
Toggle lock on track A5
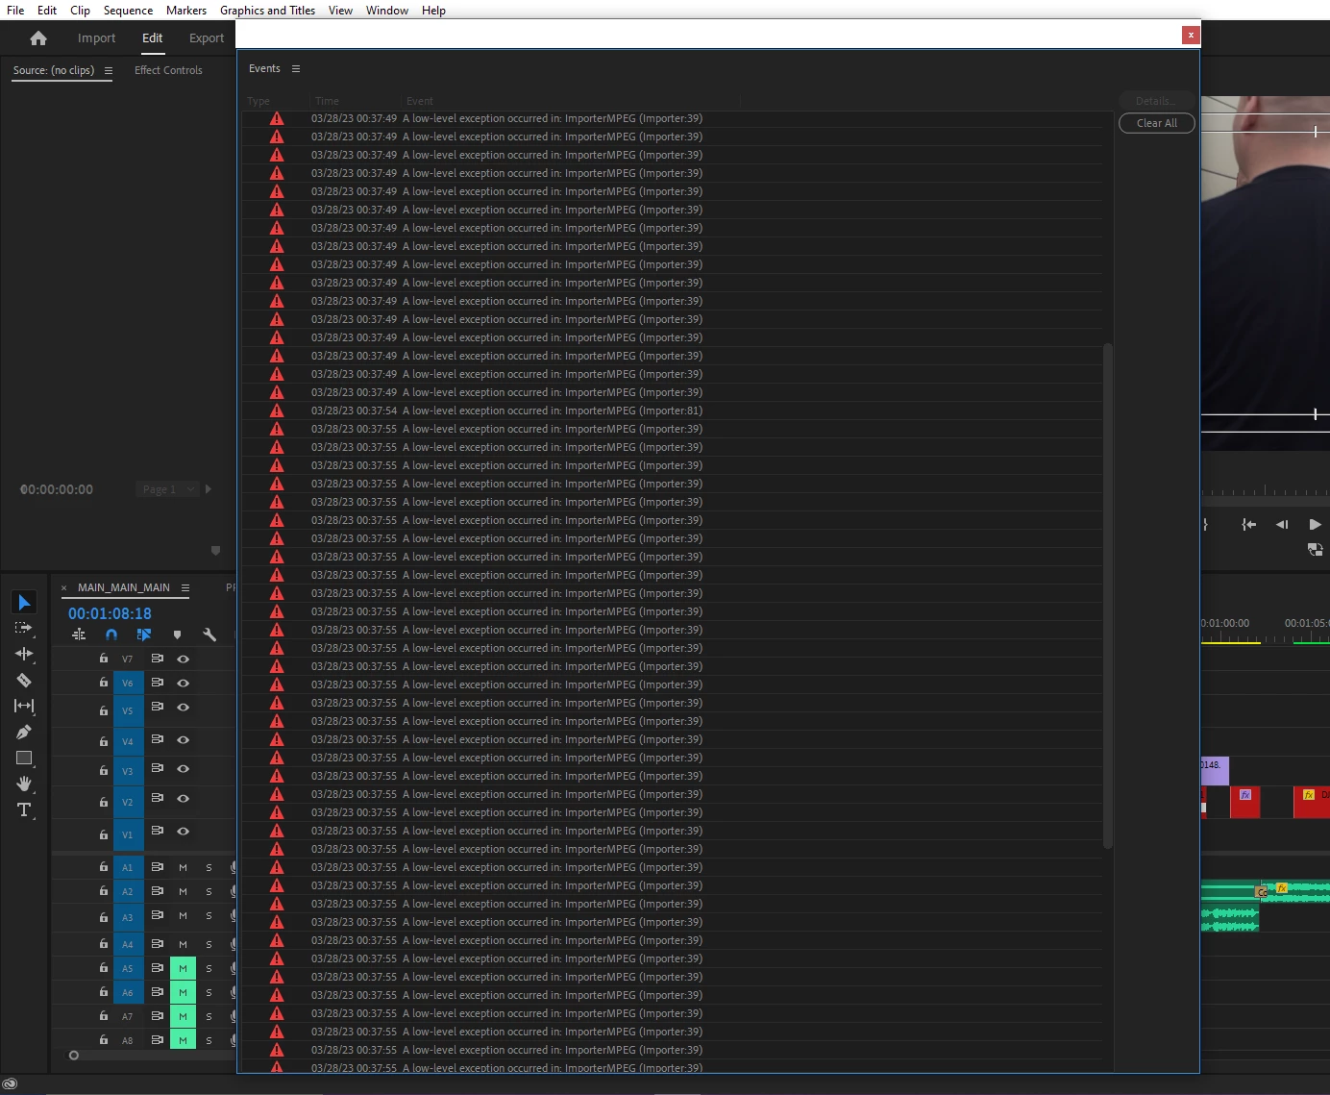pyautogui.click(x=103, y=968)
